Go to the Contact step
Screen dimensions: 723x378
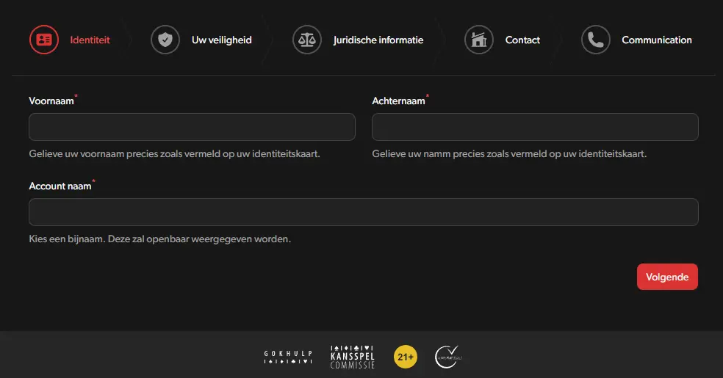pyautogui.click(x=522, y=40)
